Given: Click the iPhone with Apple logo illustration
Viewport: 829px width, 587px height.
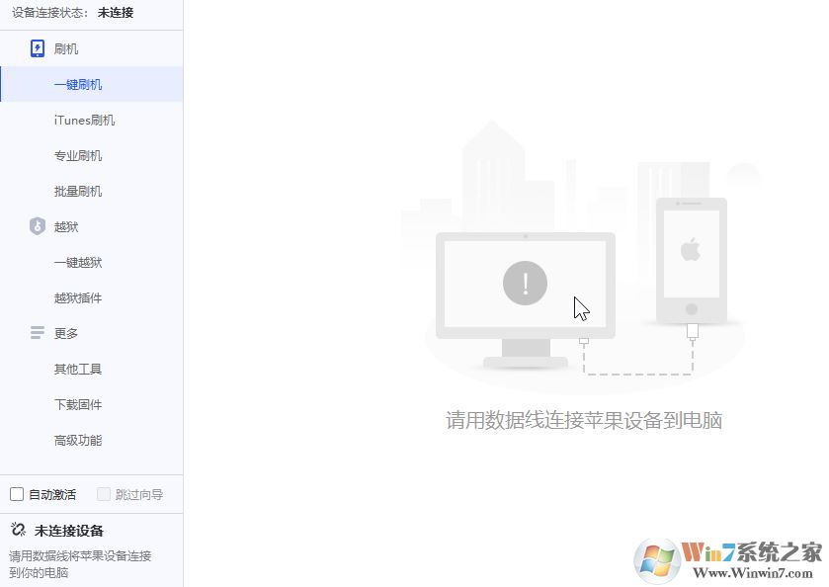Looking at the screenshot, I should [692, 255].
